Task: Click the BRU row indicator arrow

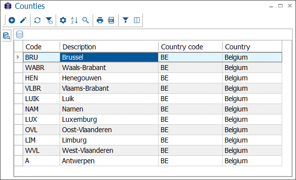Action: pyautogui.click(x=18, y=57)
